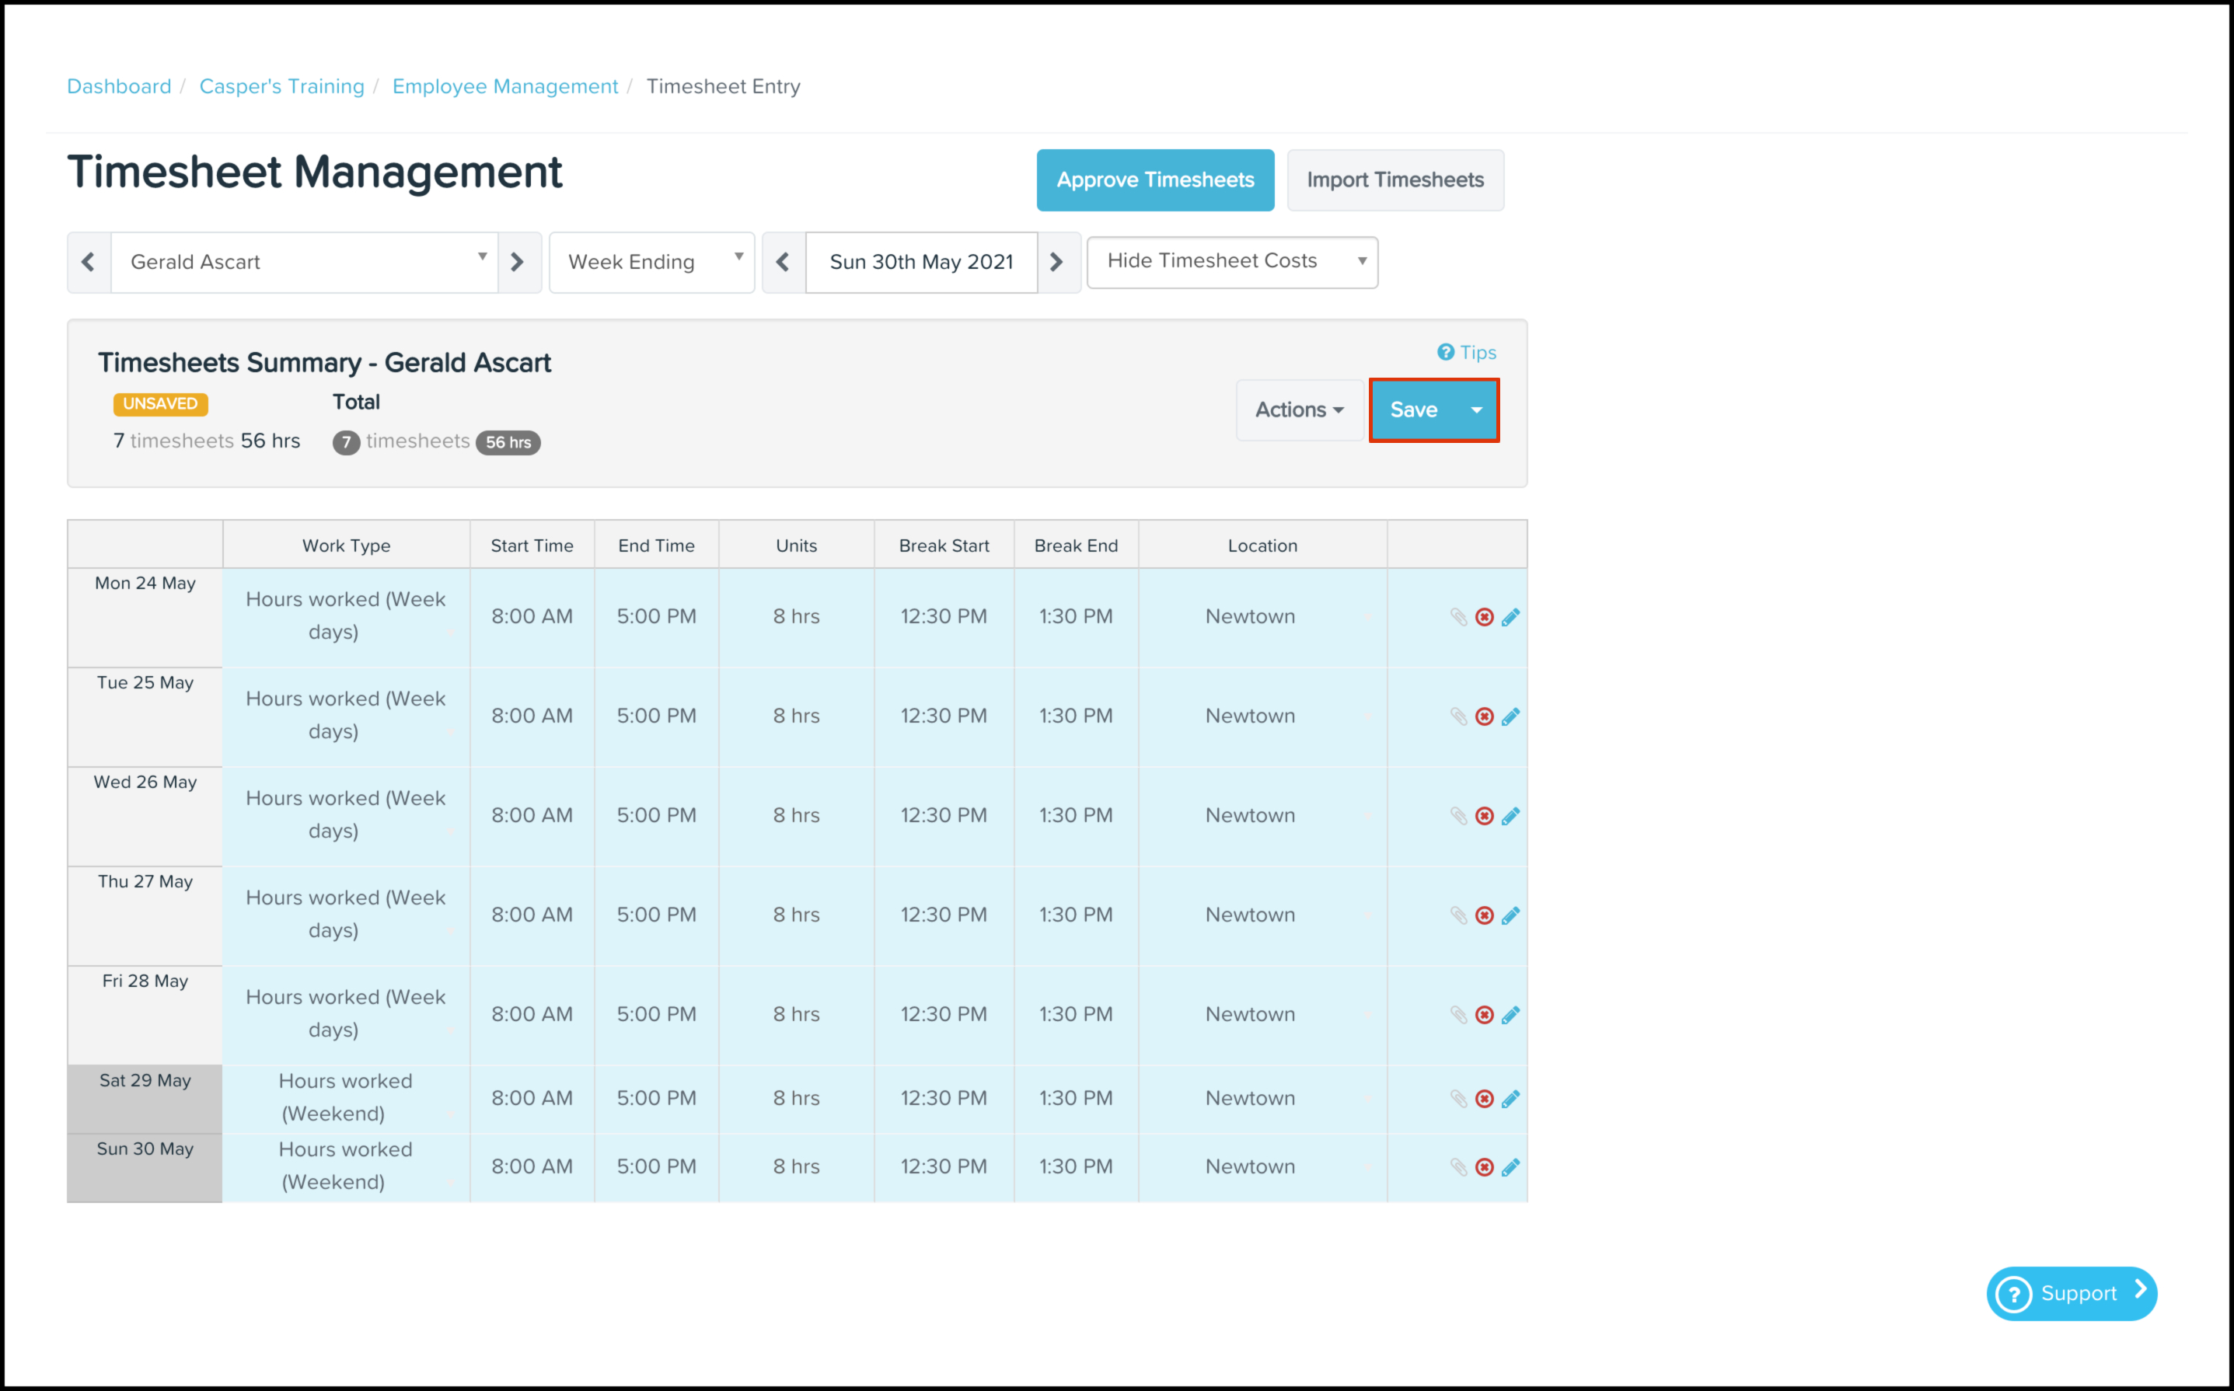The width and height of the screenshot is (2234, 1391).
Task: Edit the Fri 28 May timesheet entry
Action: pyautogui.click(x=1510, y=1014)
